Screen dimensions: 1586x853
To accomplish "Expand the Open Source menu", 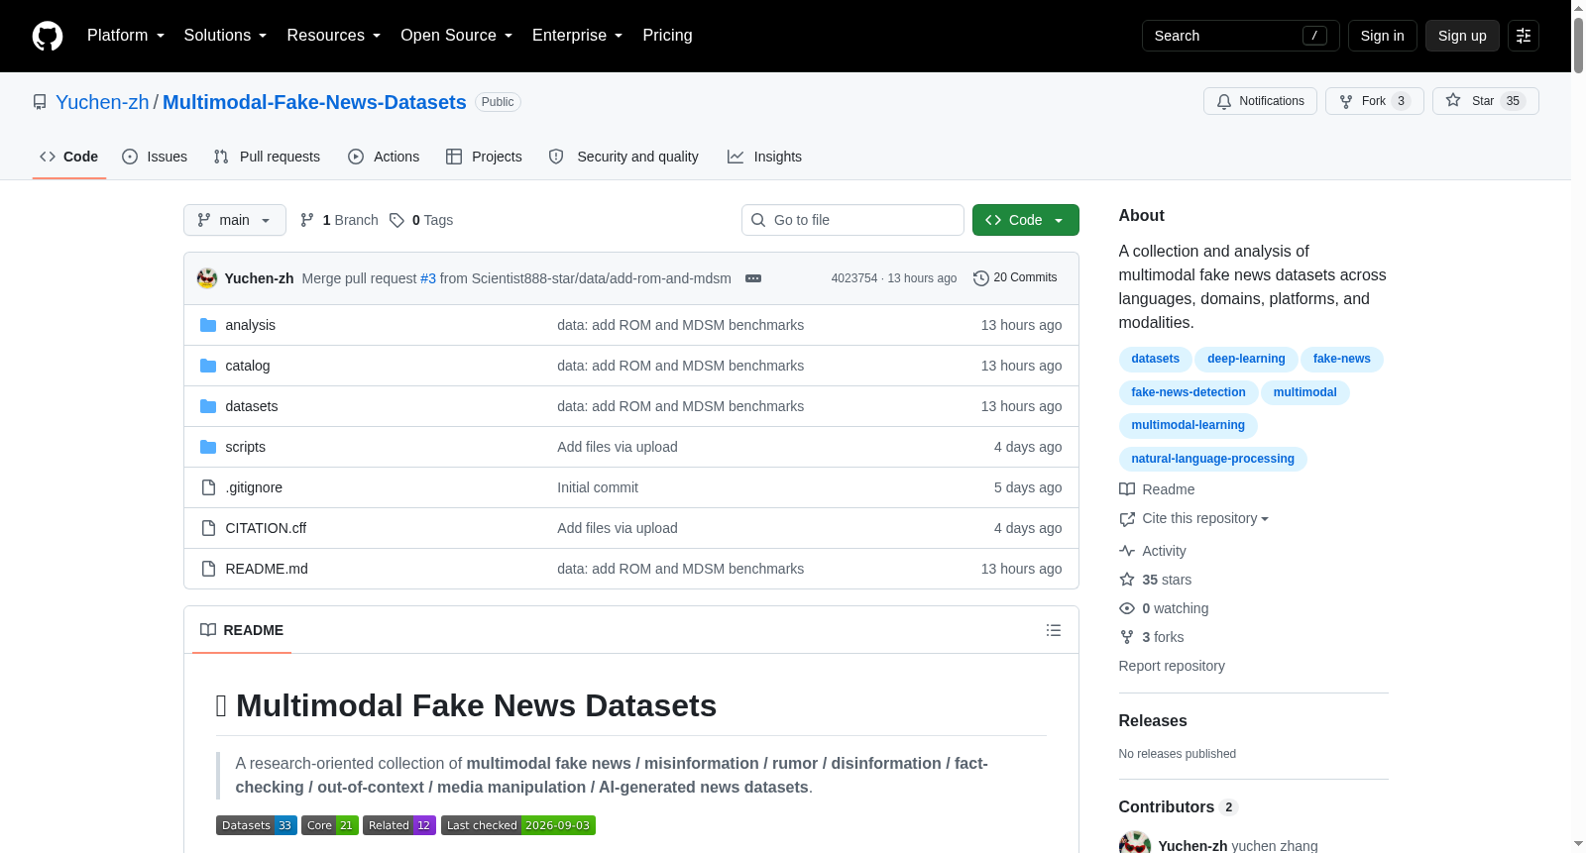I will click(x=456, y=36).
